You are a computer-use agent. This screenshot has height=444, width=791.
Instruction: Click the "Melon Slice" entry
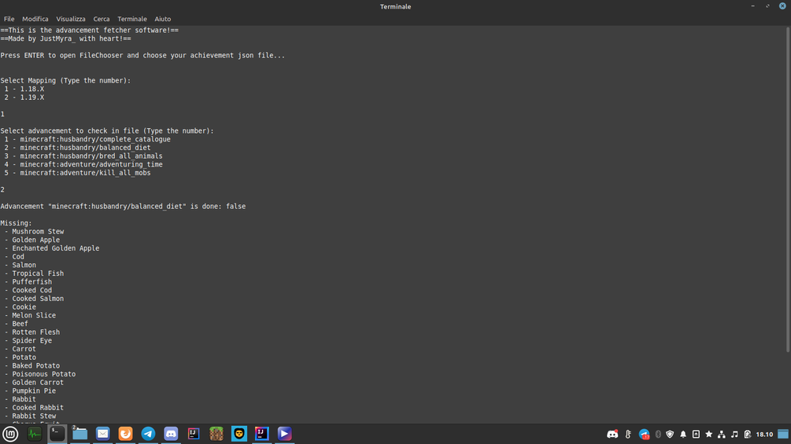tap(34, 316)
